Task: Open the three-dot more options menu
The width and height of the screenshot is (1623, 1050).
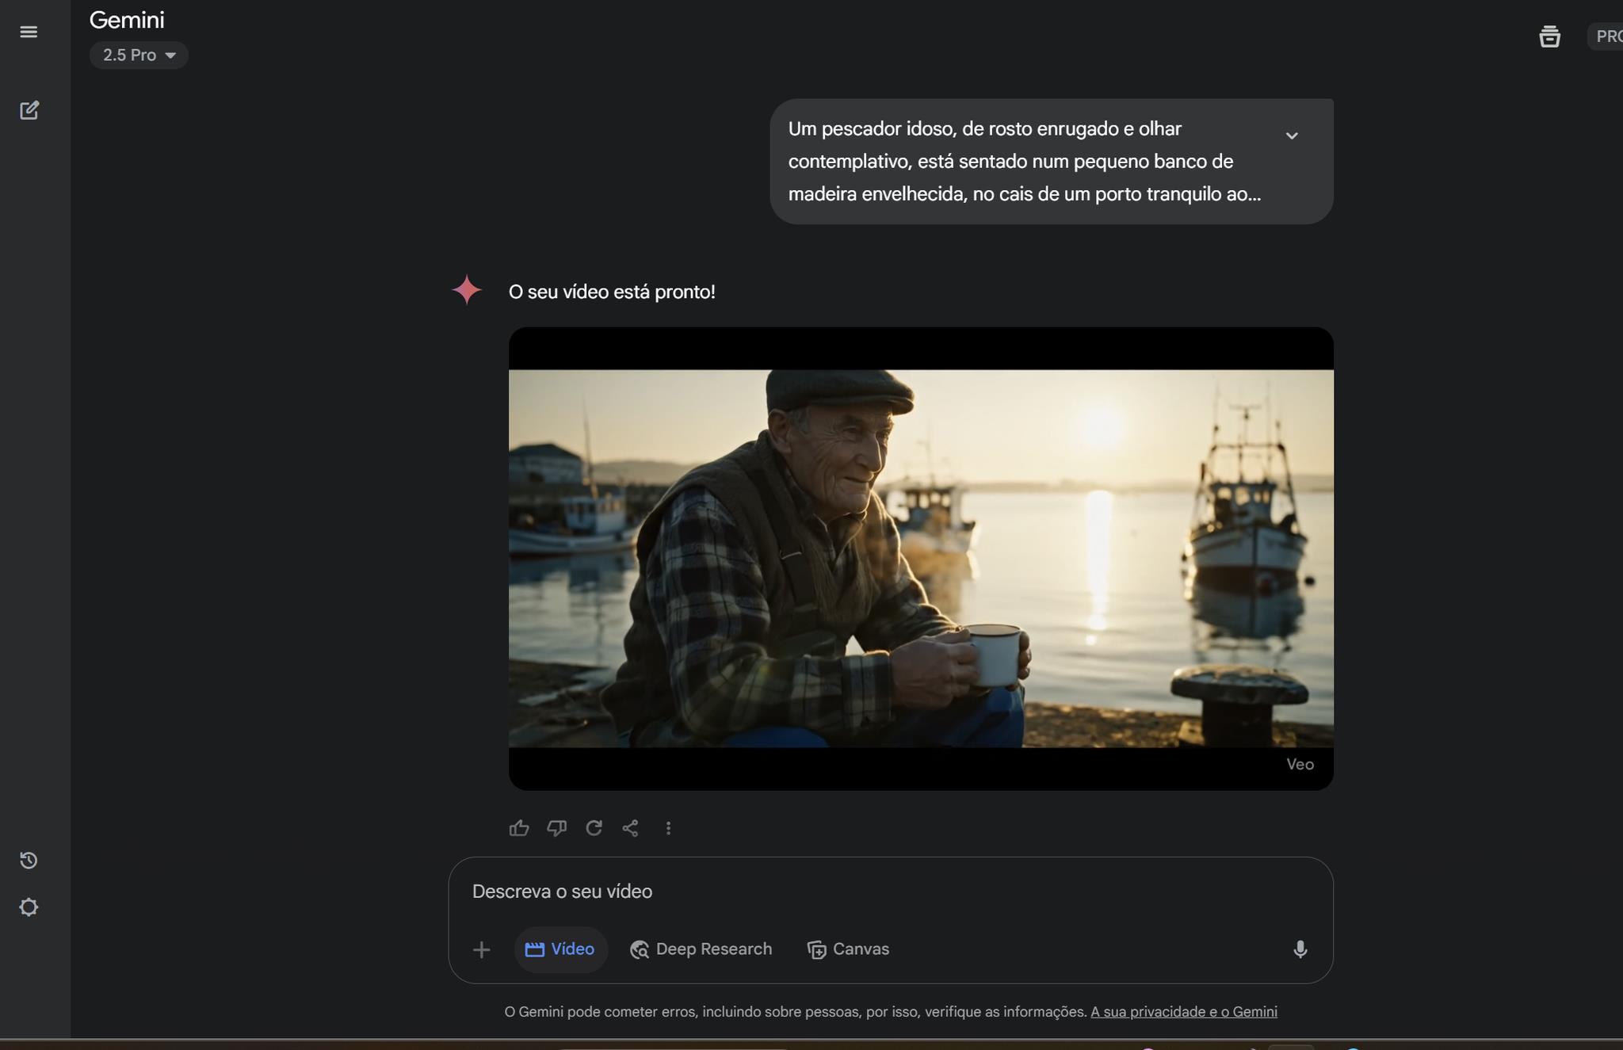Action: point(668,828)
